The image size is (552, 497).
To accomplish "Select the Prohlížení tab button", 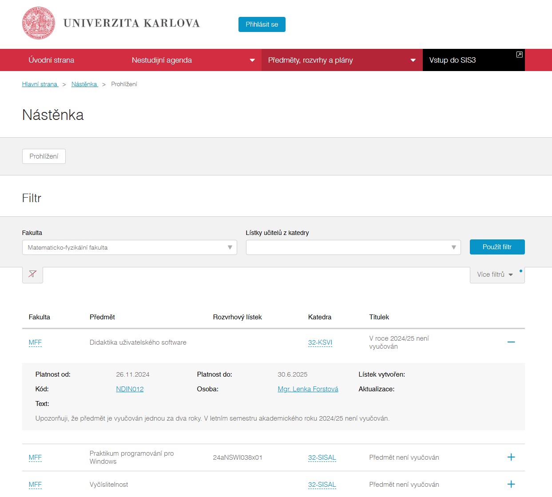I will tap(44, 156).
